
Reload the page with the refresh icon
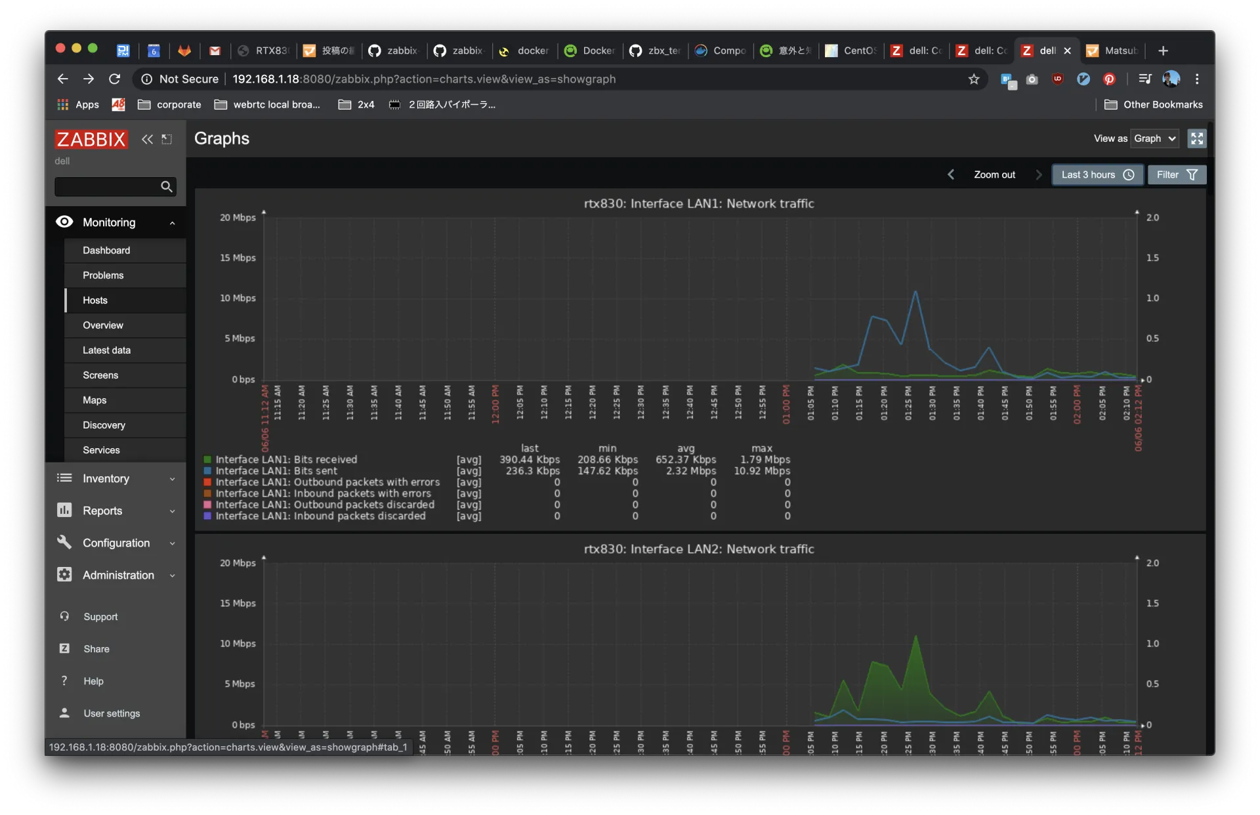click(x=115, y=79)
